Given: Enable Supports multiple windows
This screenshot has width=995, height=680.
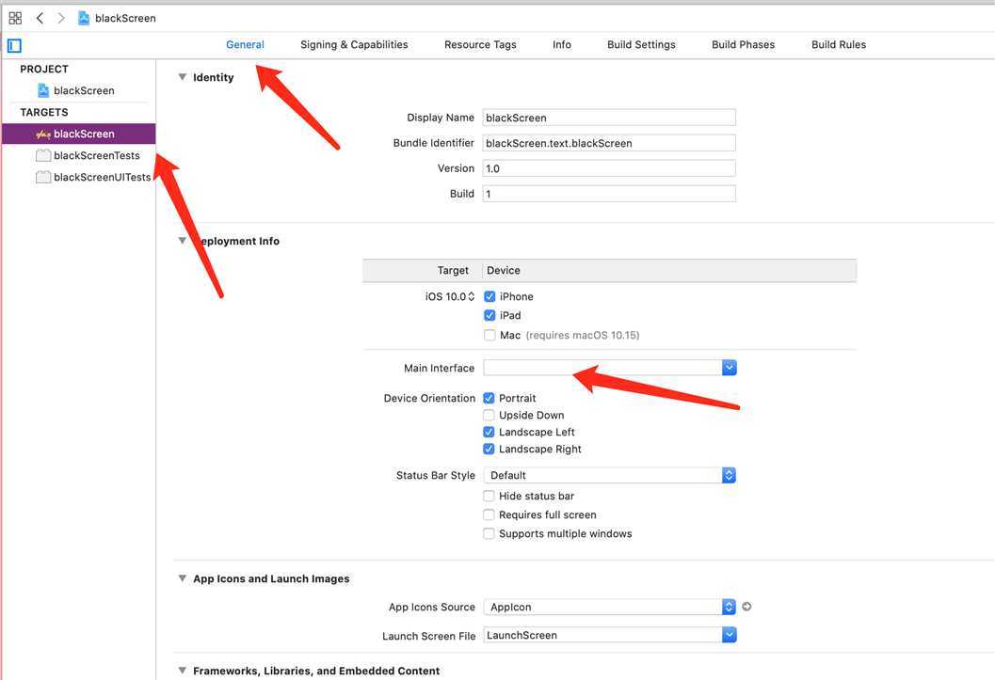Looking at the screenshot, I should (489, 534).
